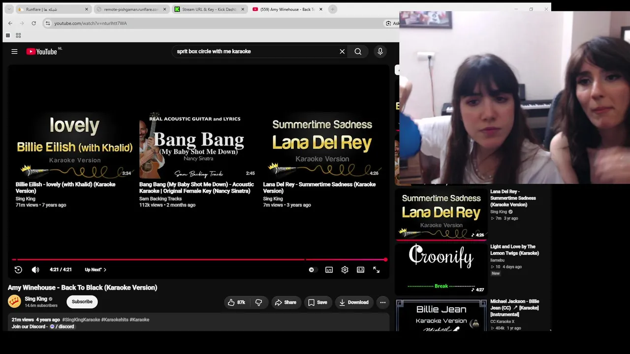The height and width of the screenshot is (354, 630).
Task: Submit search with magnifier button
Action: pyautogui.click(x=358, y=52)
